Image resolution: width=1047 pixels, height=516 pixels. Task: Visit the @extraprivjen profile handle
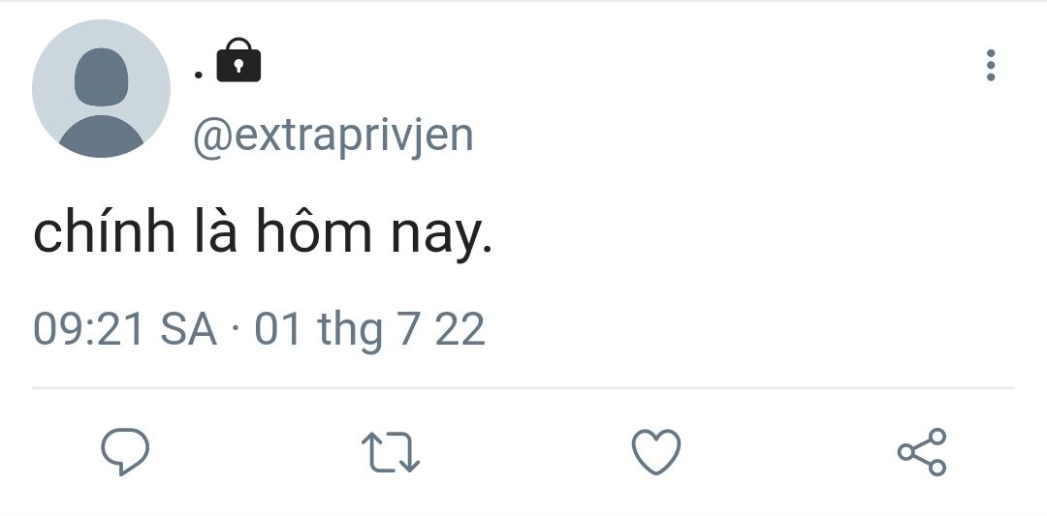tap(333, 136)
